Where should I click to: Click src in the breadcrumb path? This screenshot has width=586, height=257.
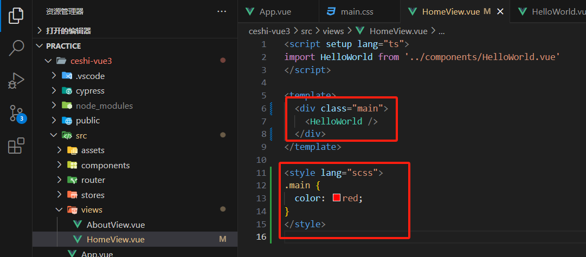tap(306, 31)
